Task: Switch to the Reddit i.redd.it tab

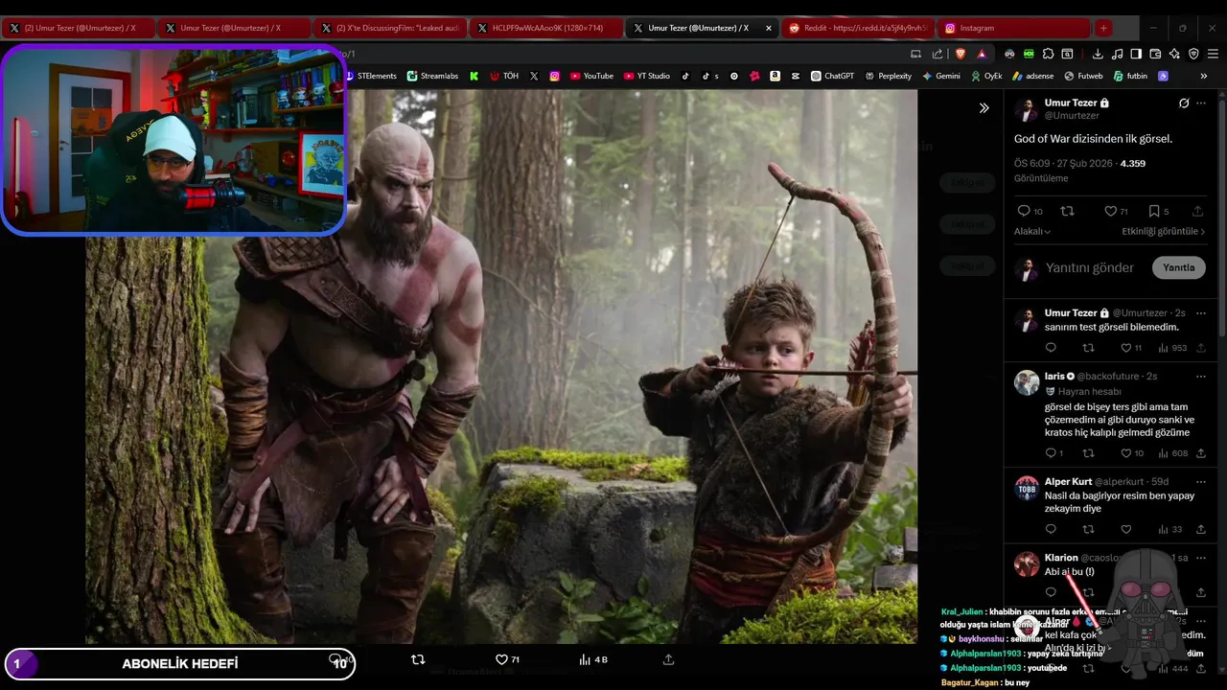Action: pos(858,28)
